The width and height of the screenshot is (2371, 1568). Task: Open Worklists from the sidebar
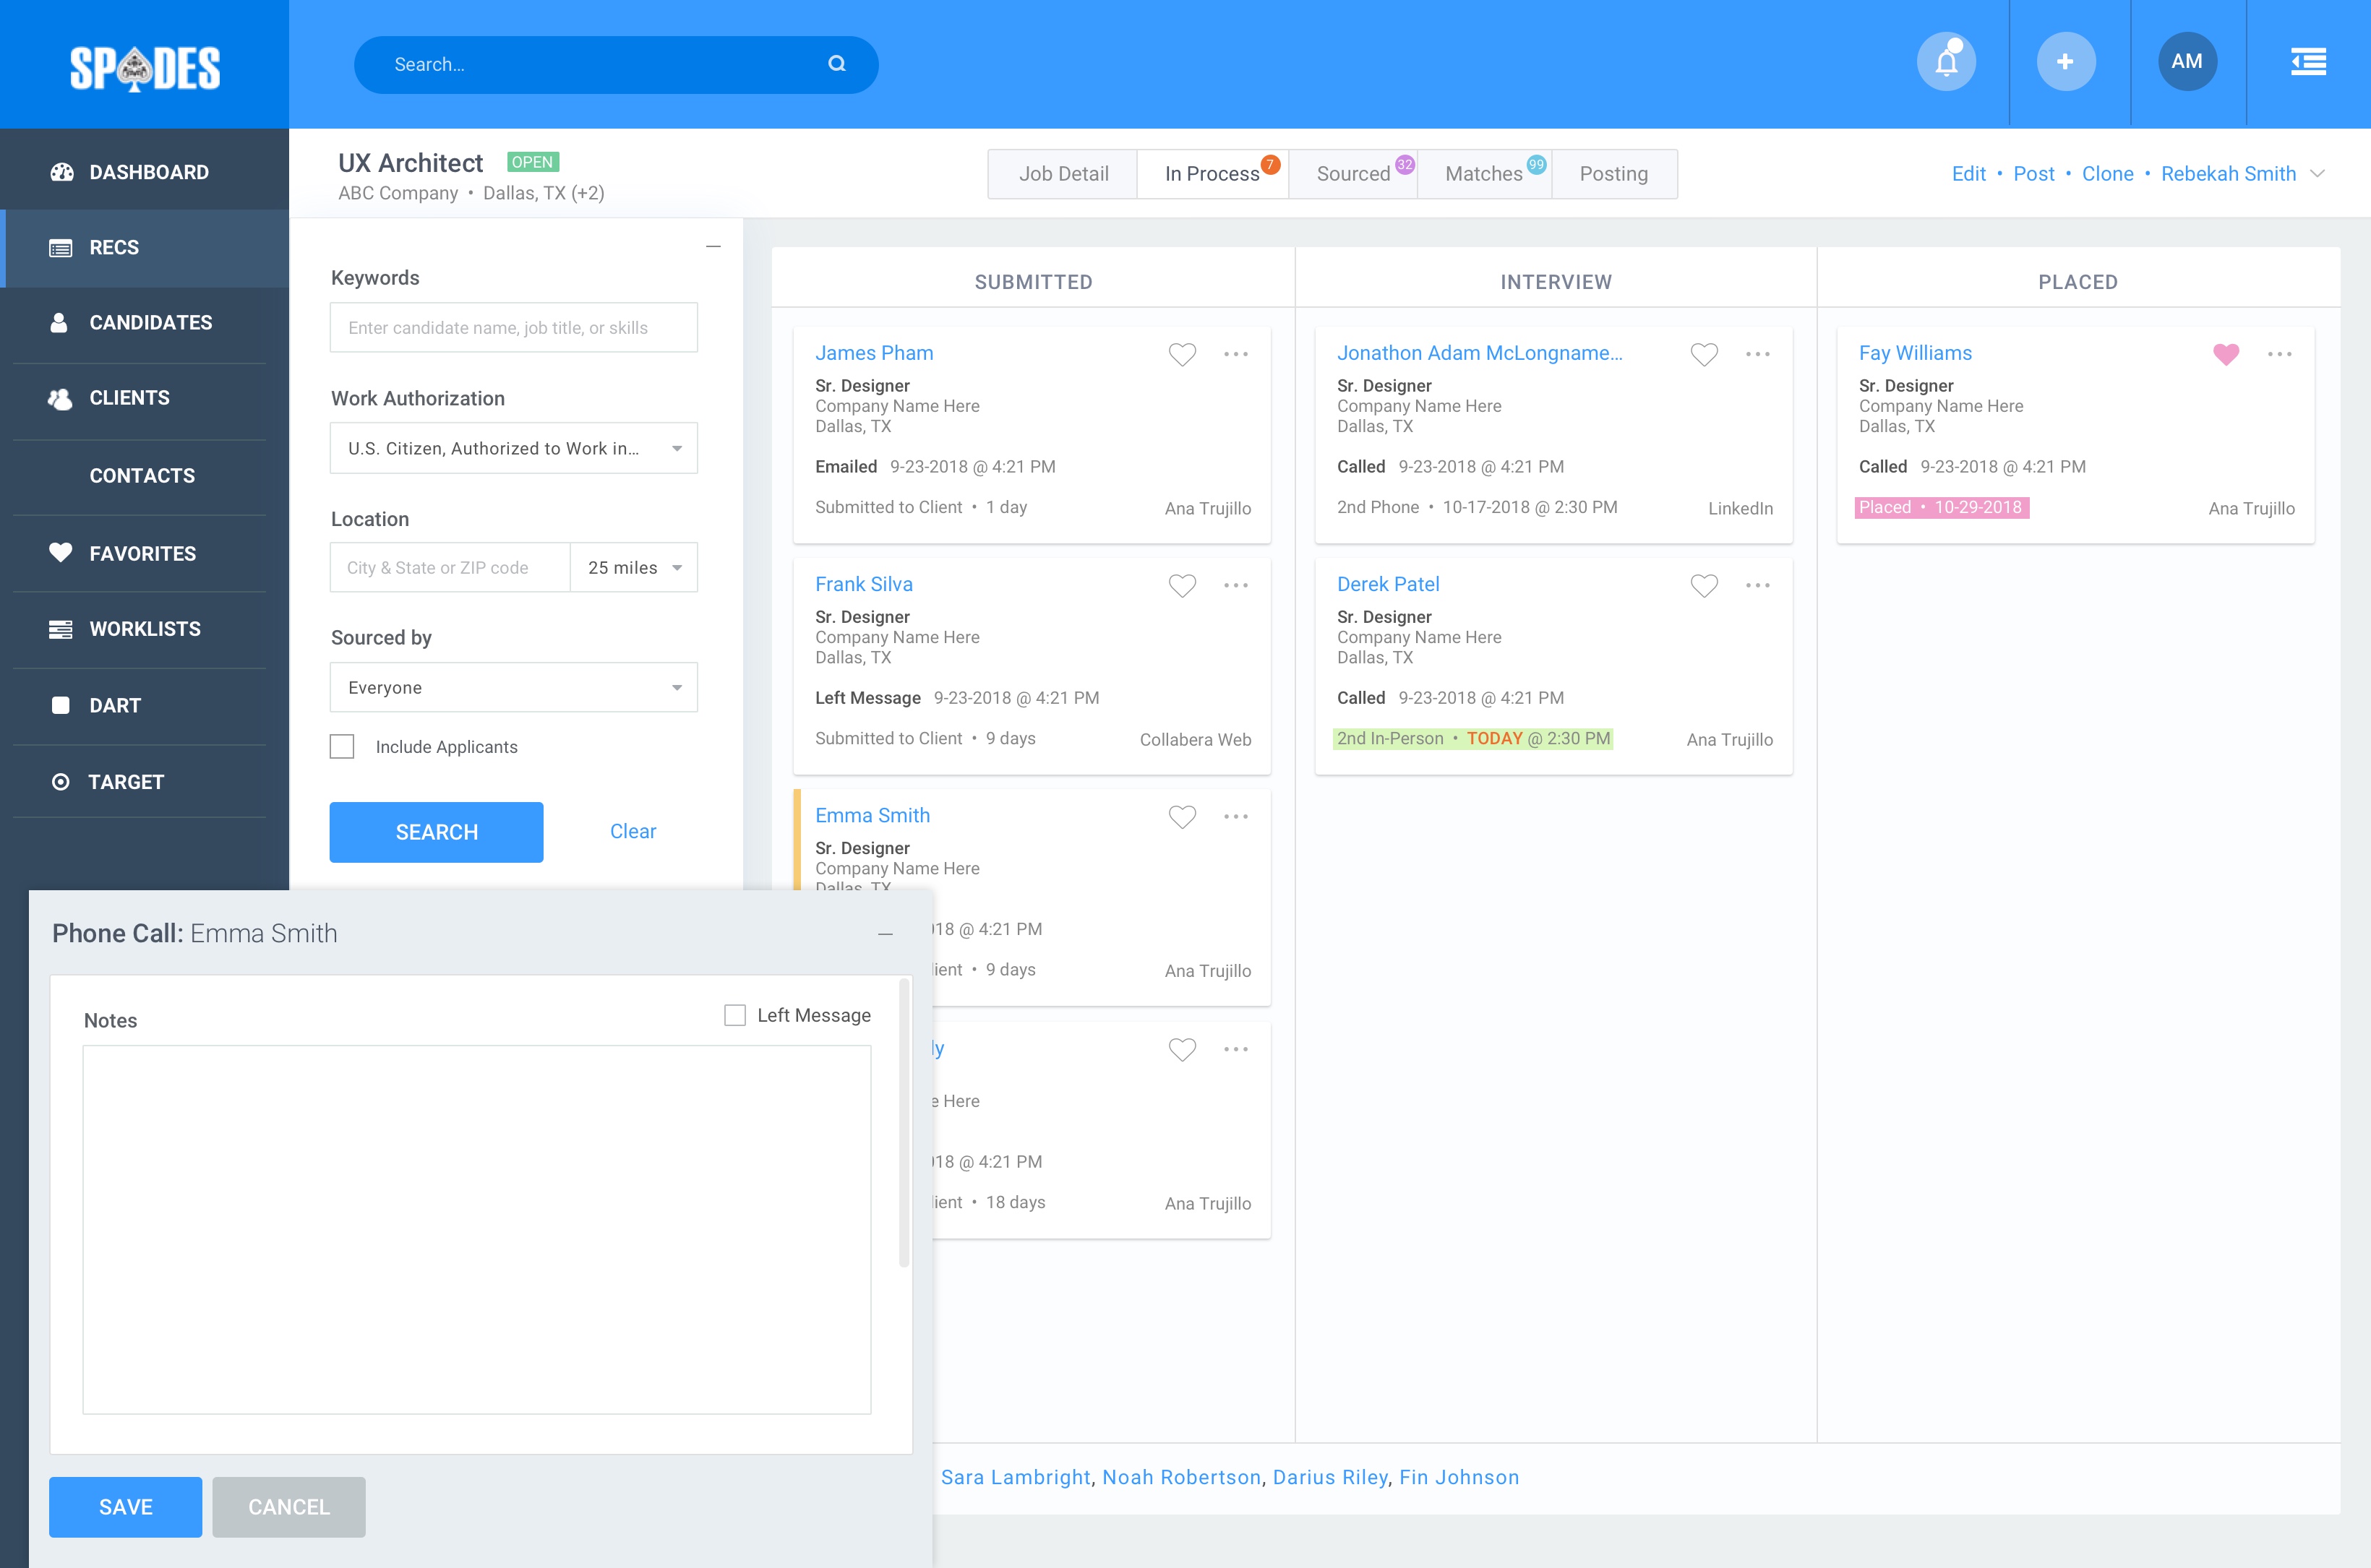pos(145,628)
